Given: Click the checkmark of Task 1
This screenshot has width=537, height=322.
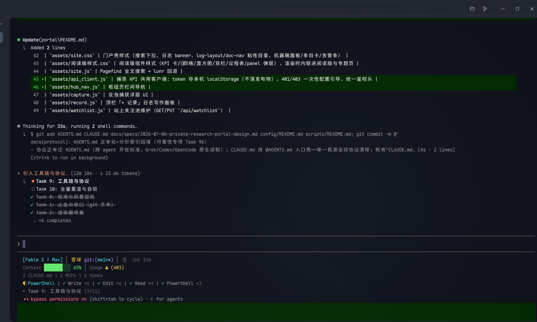Looking at the screenshot, I should point(32,205).
